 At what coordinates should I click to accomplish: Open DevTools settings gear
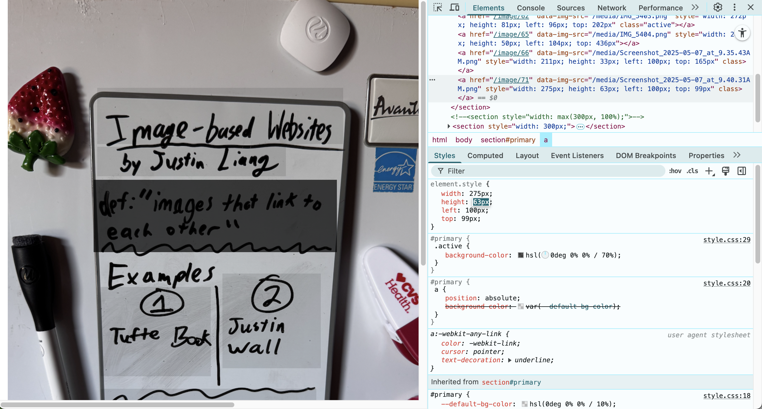pyautogui.click(x=718, y=7)
